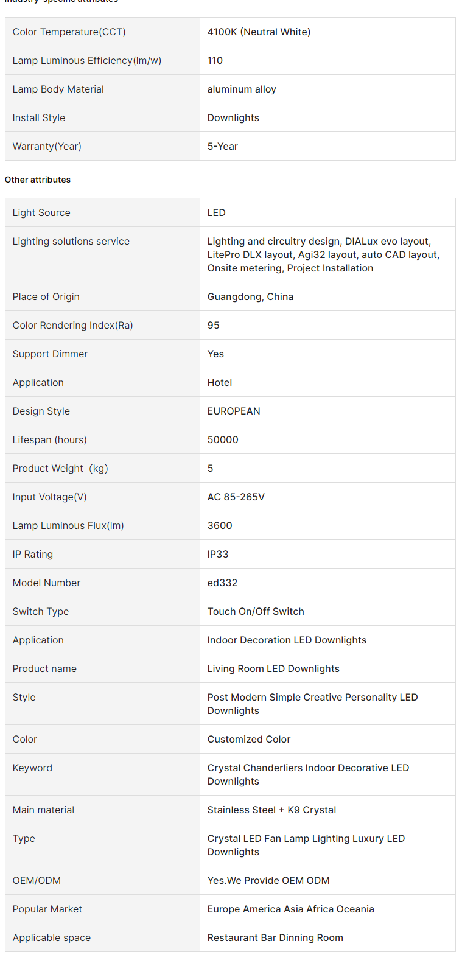The width and height of the screenshot is (462, 966).
Task: Select the Stainless Steel + K9 Crystal value
Action: [271, 810]
